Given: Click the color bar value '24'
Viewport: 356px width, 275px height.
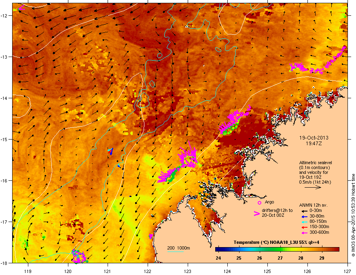Looking at the screenshot, I should click(218, 258).
